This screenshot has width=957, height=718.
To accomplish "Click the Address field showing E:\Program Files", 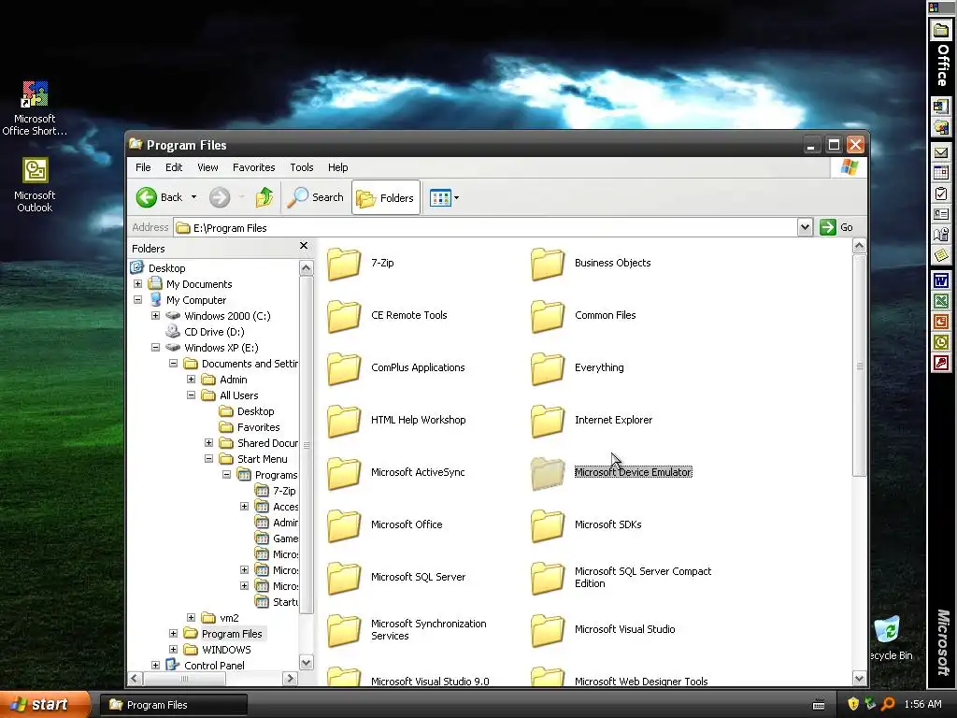I will [485, 227].
